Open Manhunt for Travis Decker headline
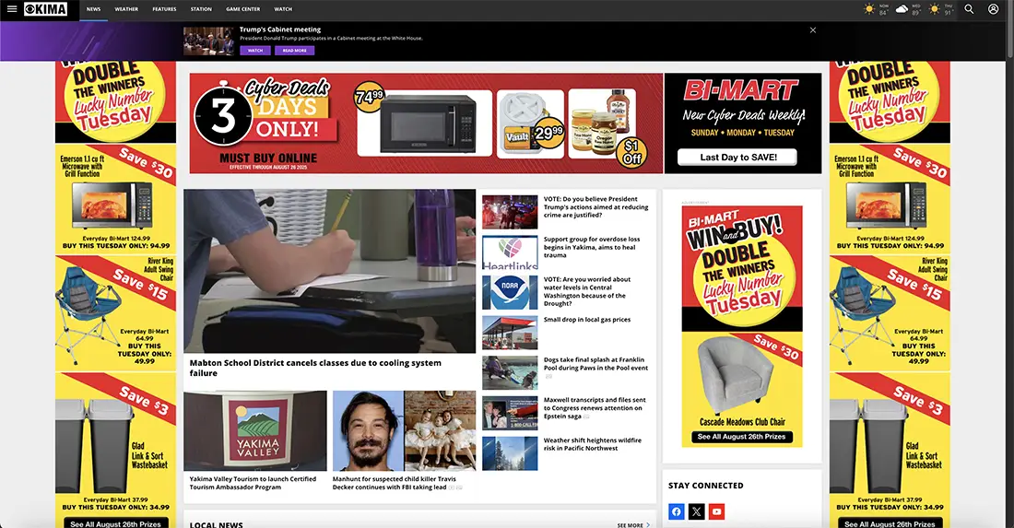 [395, 483]
